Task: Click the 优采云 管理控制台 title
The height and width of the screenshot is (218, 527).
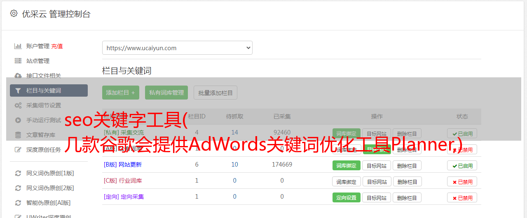Action: pyautogui.click(x=56, y=14)
